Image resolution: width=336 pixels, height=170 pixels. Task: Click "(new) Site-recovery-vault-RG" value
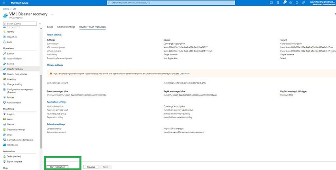pyautogui.click(x=177, y=113)
